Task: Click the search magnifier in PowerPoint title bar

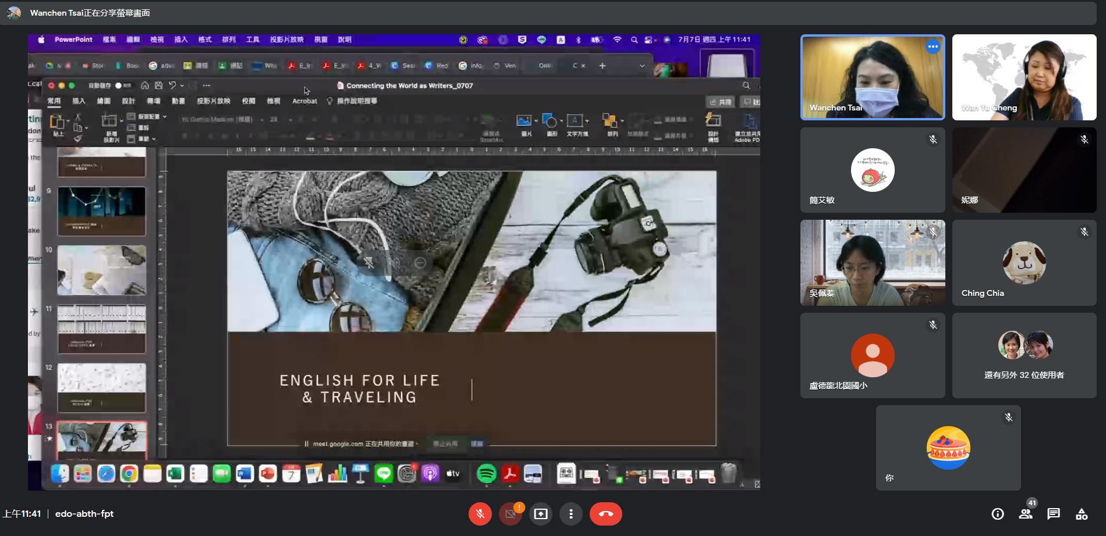Action: (746, 85)
